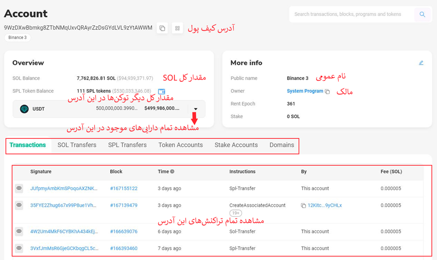Open signature 3VxfJmMsR6GjeGCKbqgCL5c link

pos(65,248)
